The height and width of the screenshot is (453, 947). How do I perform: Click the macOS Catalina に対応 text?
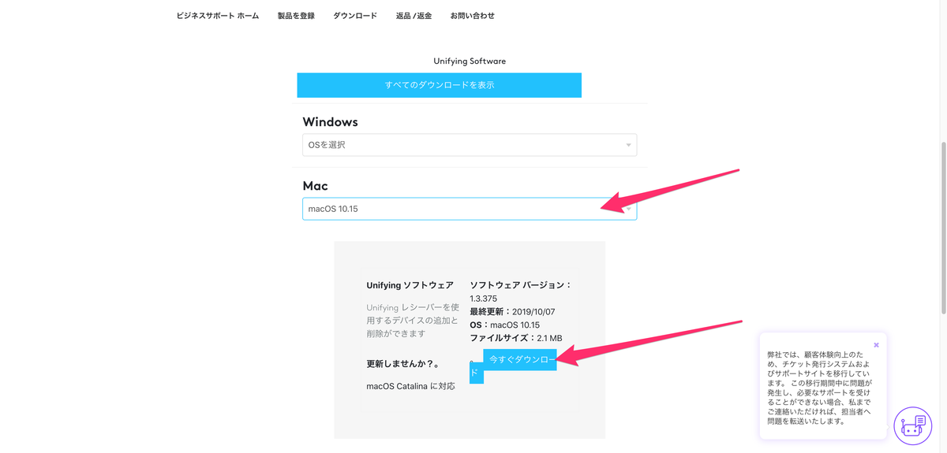click(411, 386)
